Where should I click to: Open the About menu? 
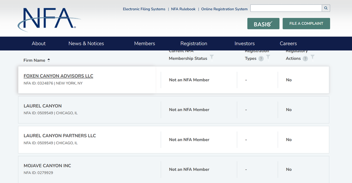point(39,44)
